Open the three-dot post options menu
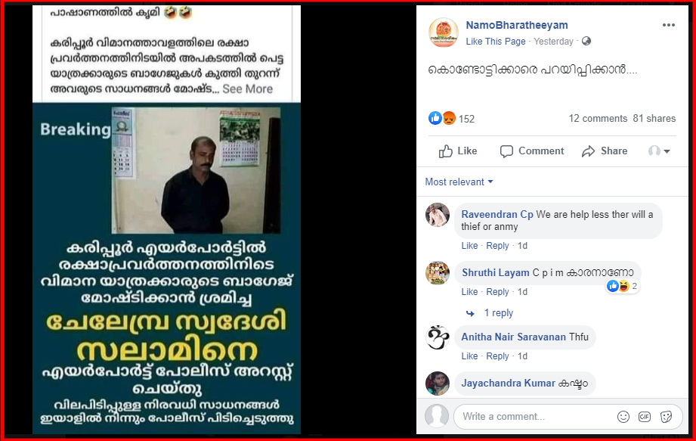 668,25
